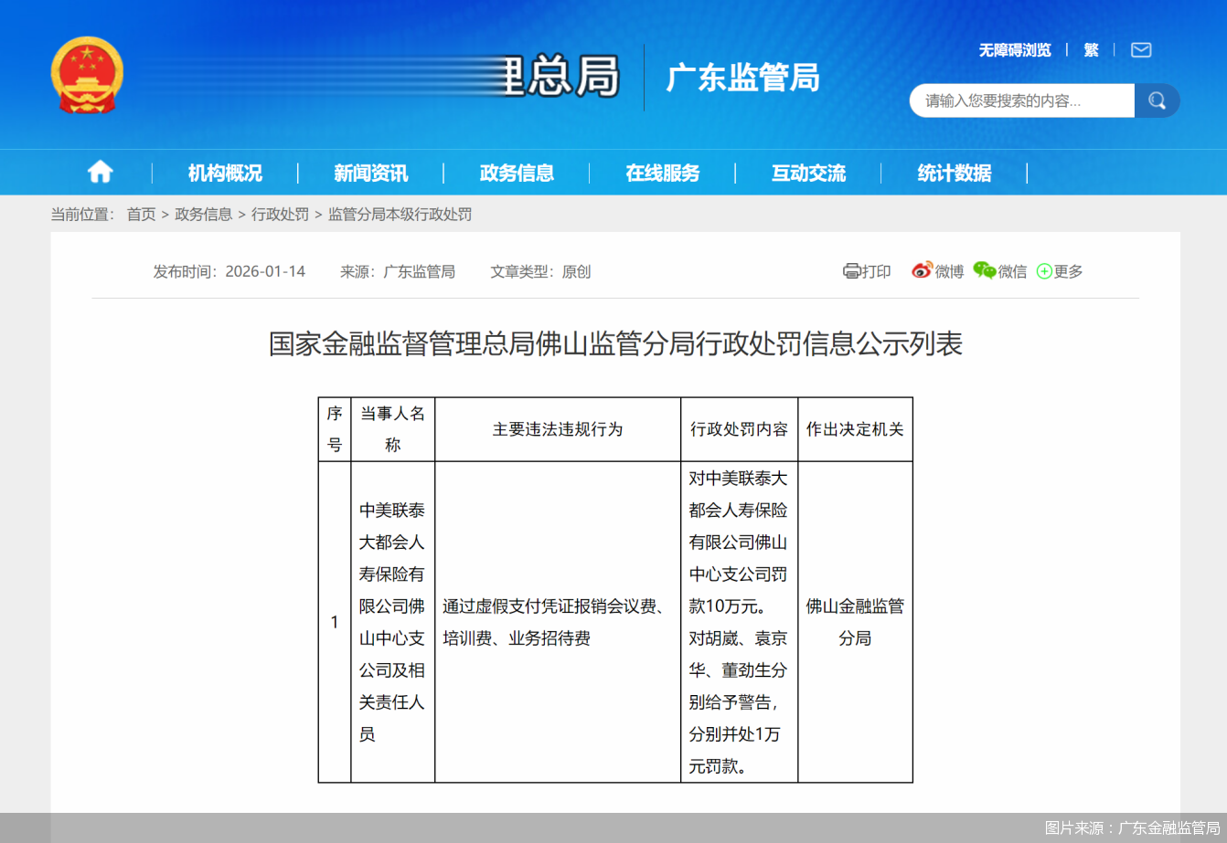Screen dimensions: 1227x843
Task: Click the search magnifier button
Action: 1157,100
